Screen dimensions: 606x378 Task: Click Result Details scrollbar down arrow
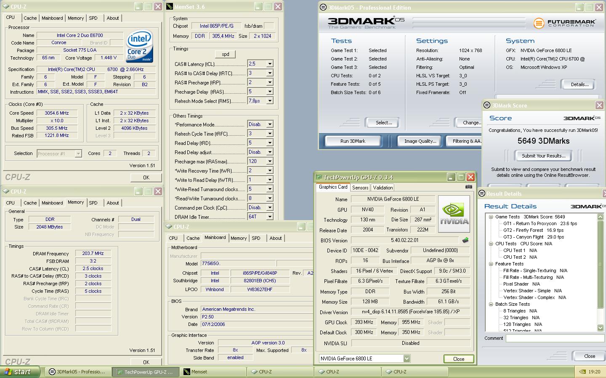600,328
